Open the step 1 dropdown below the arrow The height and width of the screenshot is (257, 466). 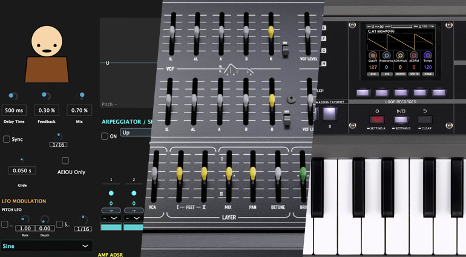click(x=111, y=218)
